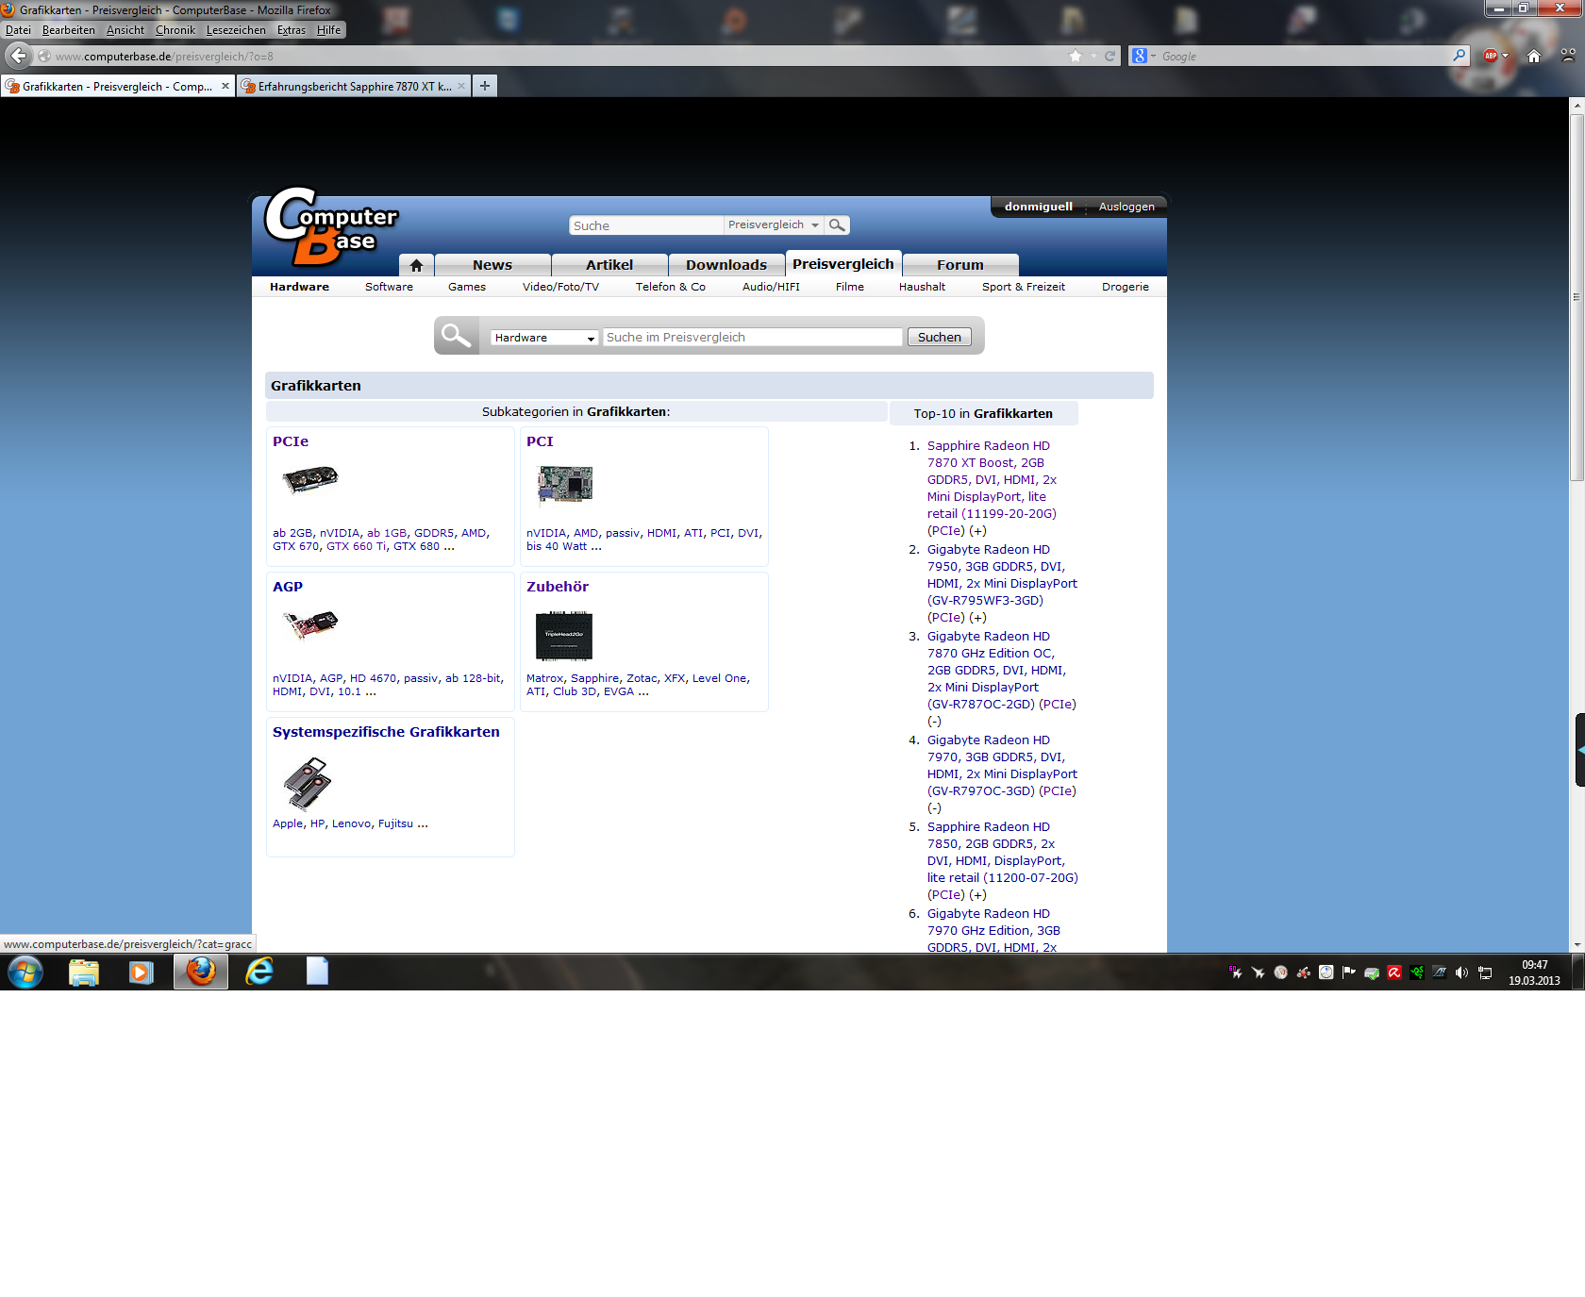Click the Google search magnifier icon
The width and height of the screenshot is (1585, 1297).
pyautogui.click(x=1460, y=56)
